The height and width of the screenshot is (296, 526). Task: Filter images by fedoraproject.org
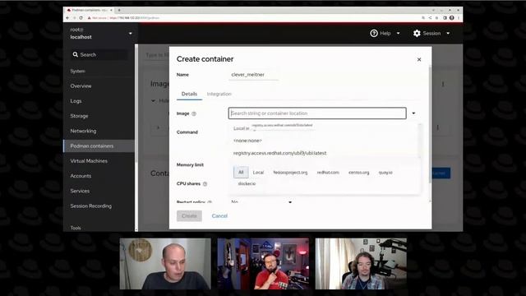290,173
